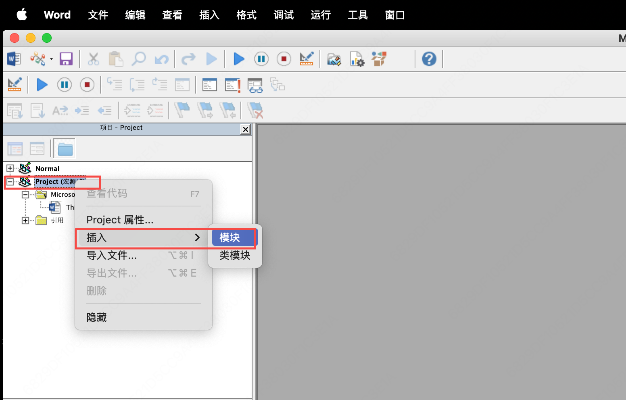Open the 工具 menu in the menu bar
This screenshot has width=626, height=400.
click(358, 15)
